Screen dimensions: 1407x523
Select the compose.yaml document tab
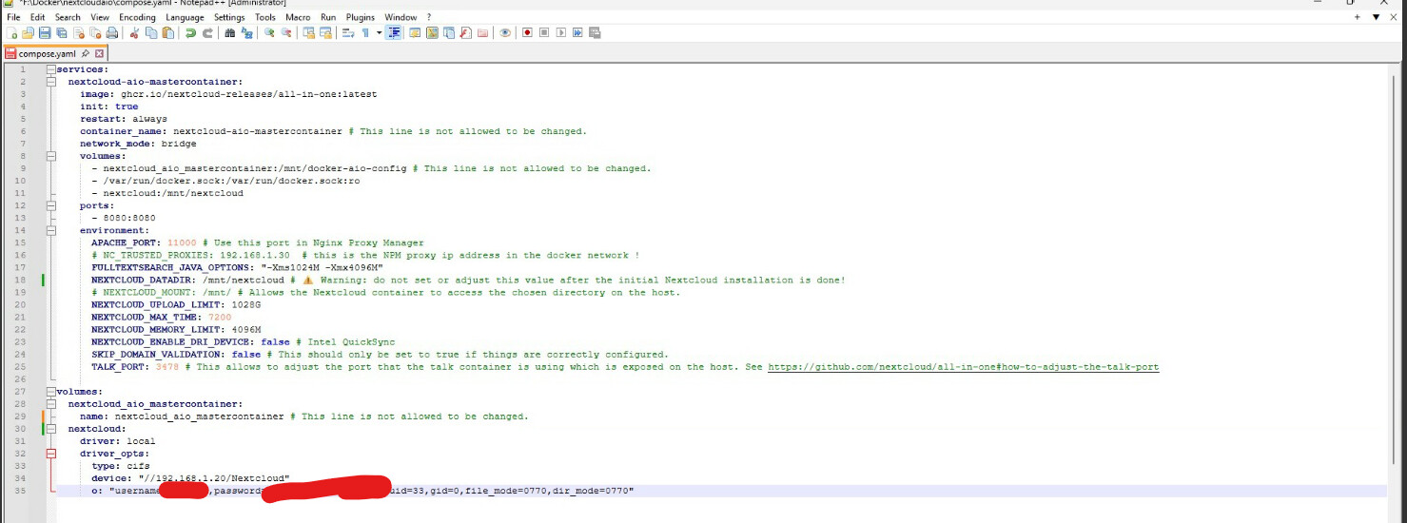(48, 53)
